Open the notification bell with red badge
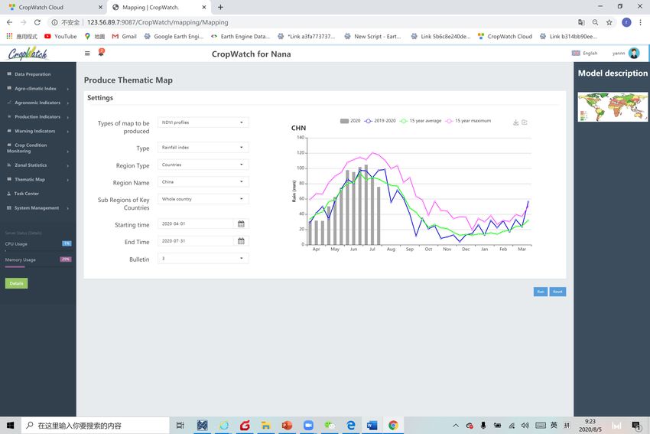 pyautogui.click(x=101, y=52)
